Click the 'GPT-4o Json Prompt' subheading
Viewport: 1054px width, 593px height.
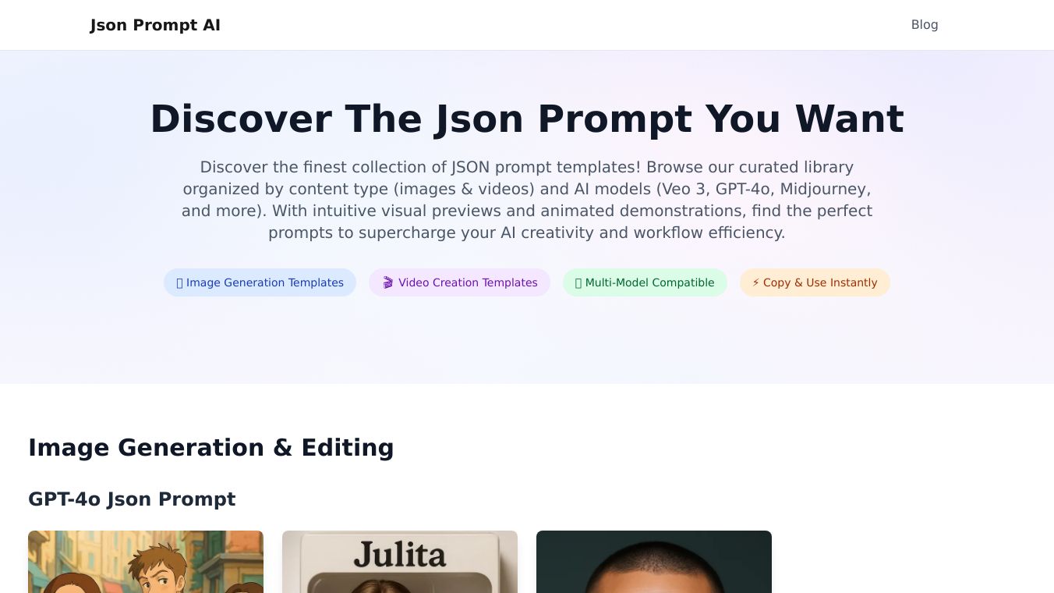pyautogui.click(x=132, y=499)
